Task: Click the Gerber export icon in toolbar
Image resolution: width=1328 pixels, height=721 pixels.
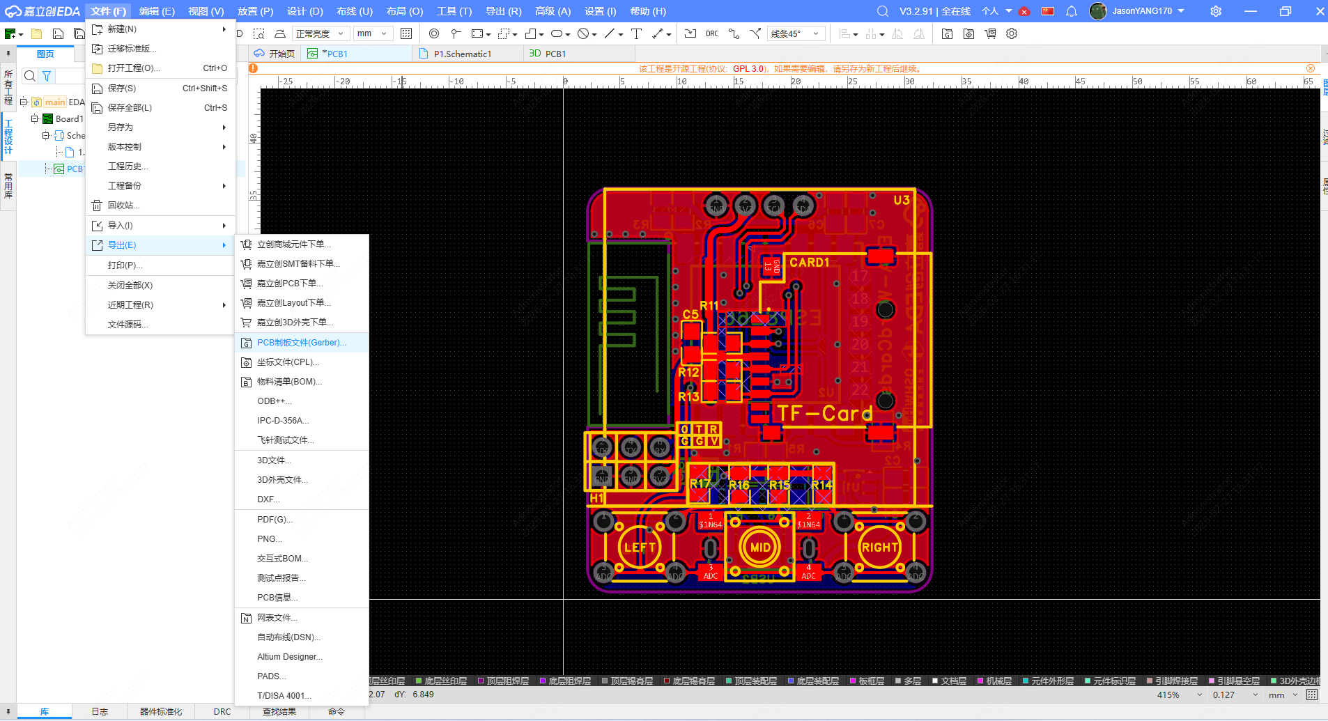Action: [947, 33]
